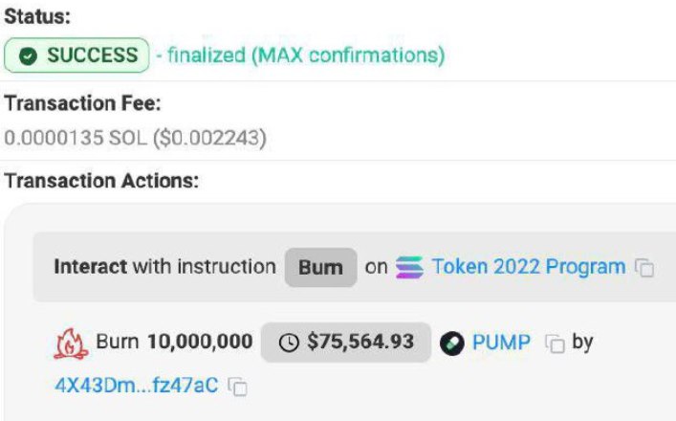The image size is (676, 421).
Task: Click the SUCCESS status badge
Action: (76, 55)
